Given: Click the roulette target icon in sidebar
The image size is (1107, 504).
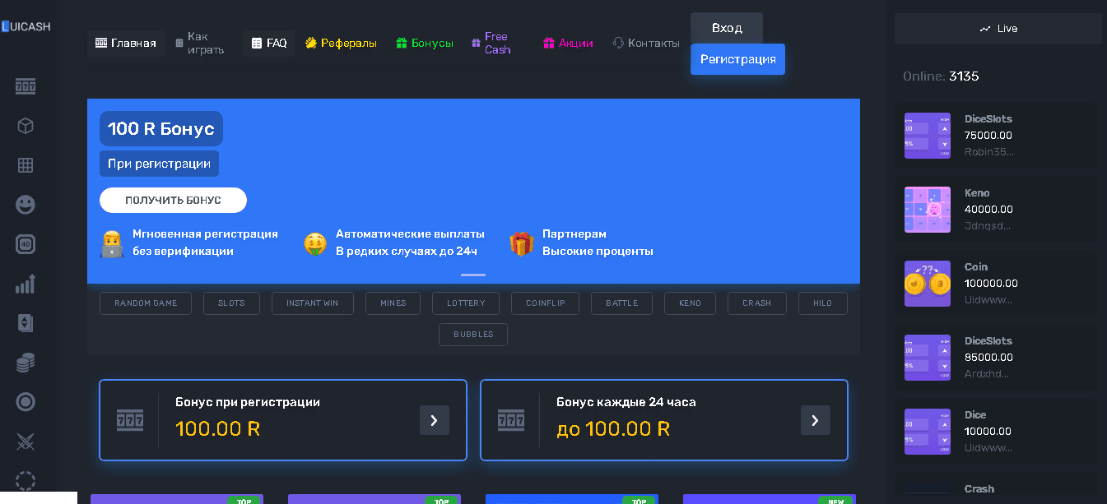Looking at the screenshot, I should [x=26, y=402].
